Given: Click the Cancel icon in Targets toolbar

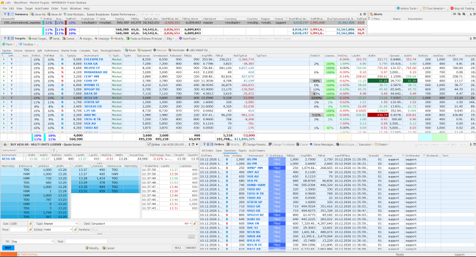Looking at the screenshot, I should [64, 39].
